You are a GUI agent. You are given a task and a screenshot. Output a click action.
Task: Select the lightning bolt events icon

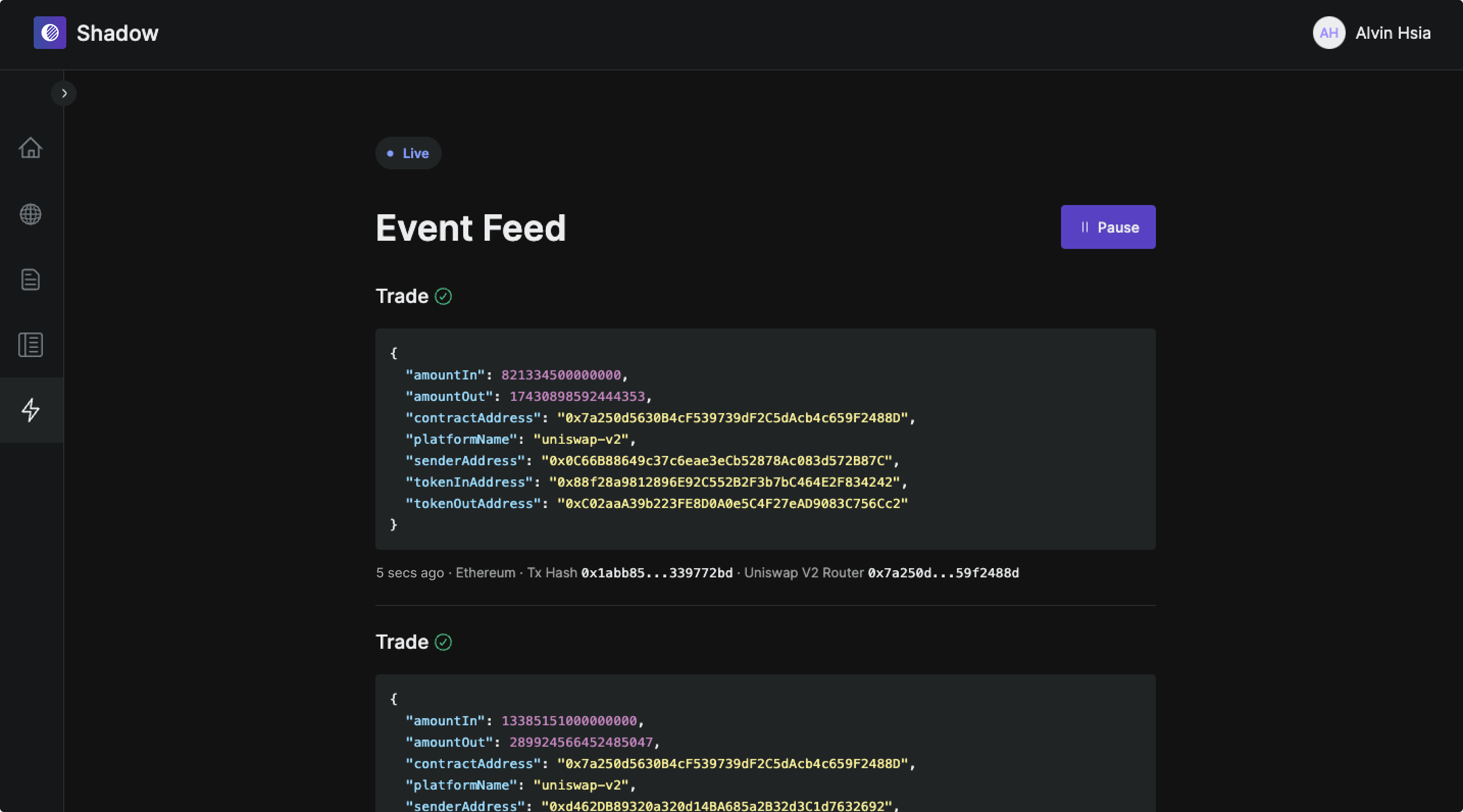coord(31,410)
